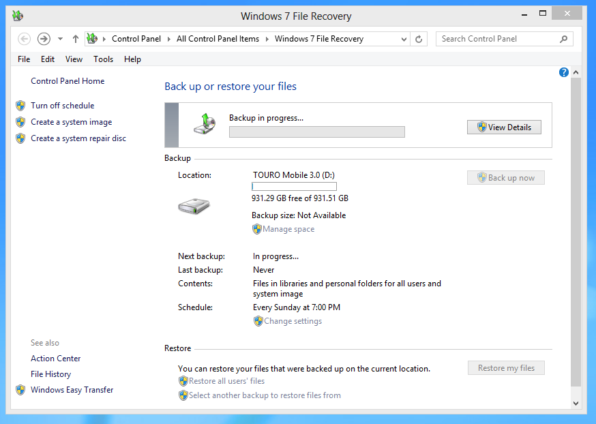Go to Control Panel Home
The width and height of the screenshot is (596, 424).
68,81
